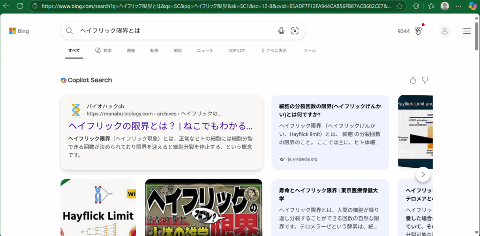Viewport: 480px width, 236px height.
Task: Switch to the 画像 images tab
Action: [x=131, y=50]
